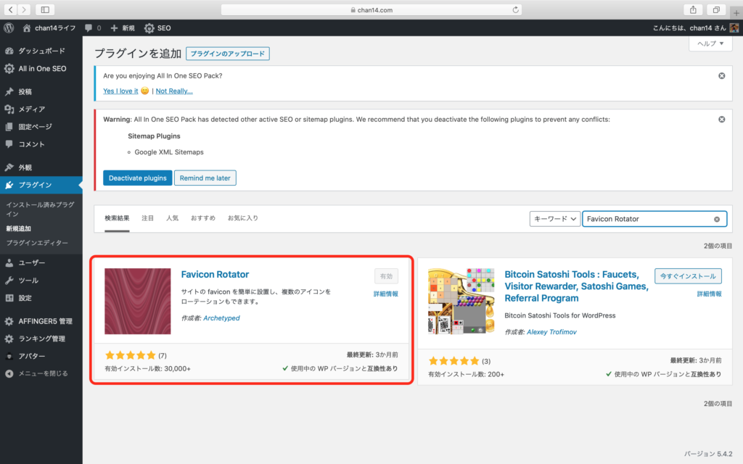The width and height of the screenshot is (743, 464).
Task: Click the 投稿 pin icon
Action: [9, 92]
